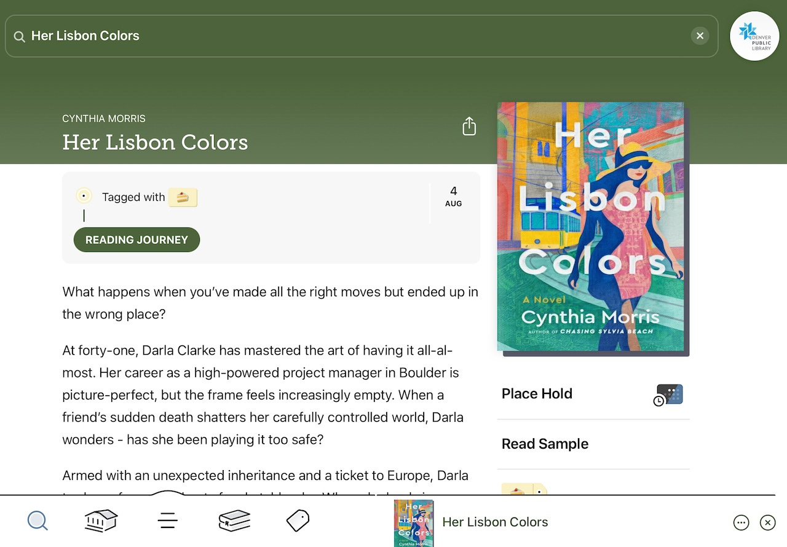The image size is (787, 547).
Task: Click the cake tag emoji badge
Action: point(183,197)
